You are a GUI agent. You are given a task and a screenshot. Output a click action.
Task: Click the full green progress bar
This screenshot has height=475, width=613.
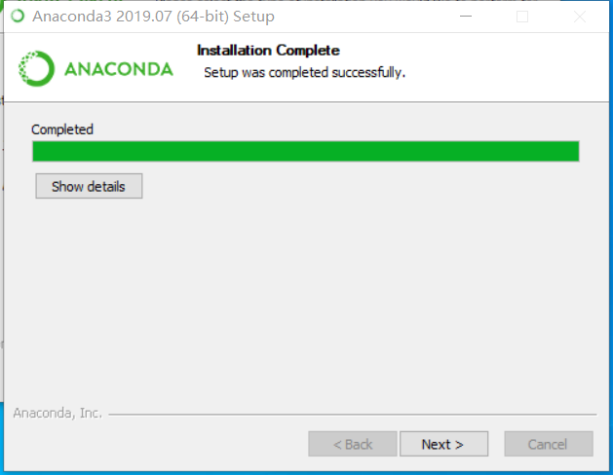coord(306,151)
